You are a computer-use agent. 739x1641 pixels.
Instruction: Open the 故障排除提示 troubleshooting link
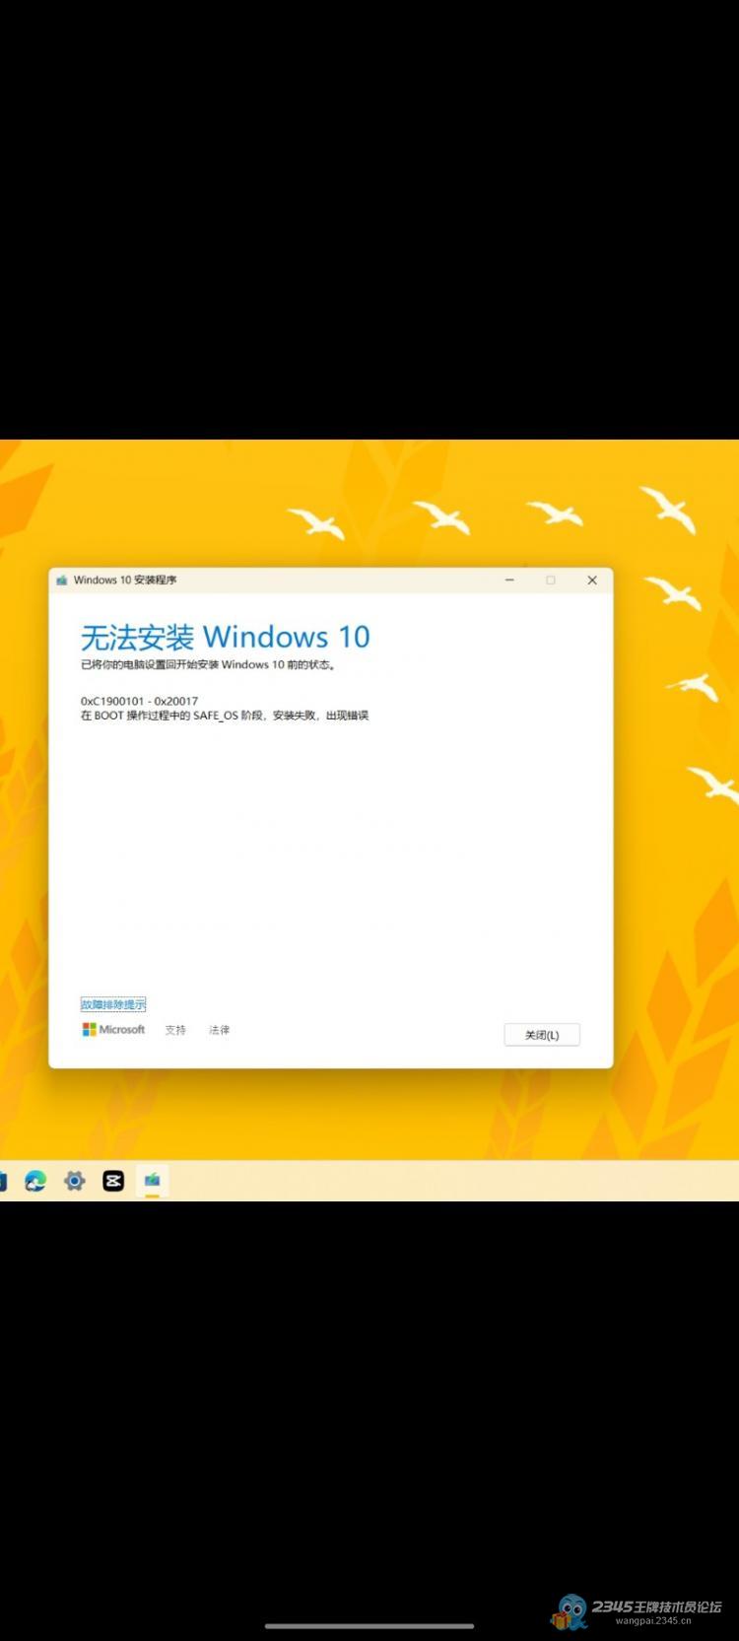click(113, 1004)
